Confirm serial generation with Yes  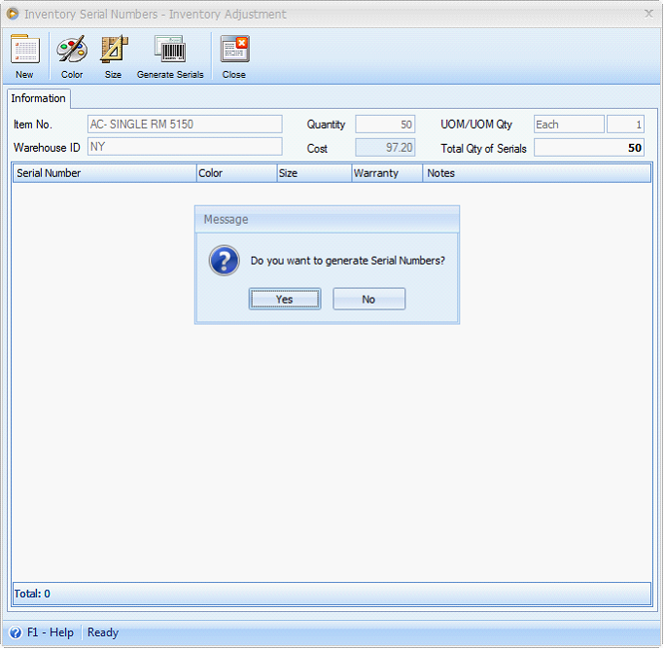[285, 300]
